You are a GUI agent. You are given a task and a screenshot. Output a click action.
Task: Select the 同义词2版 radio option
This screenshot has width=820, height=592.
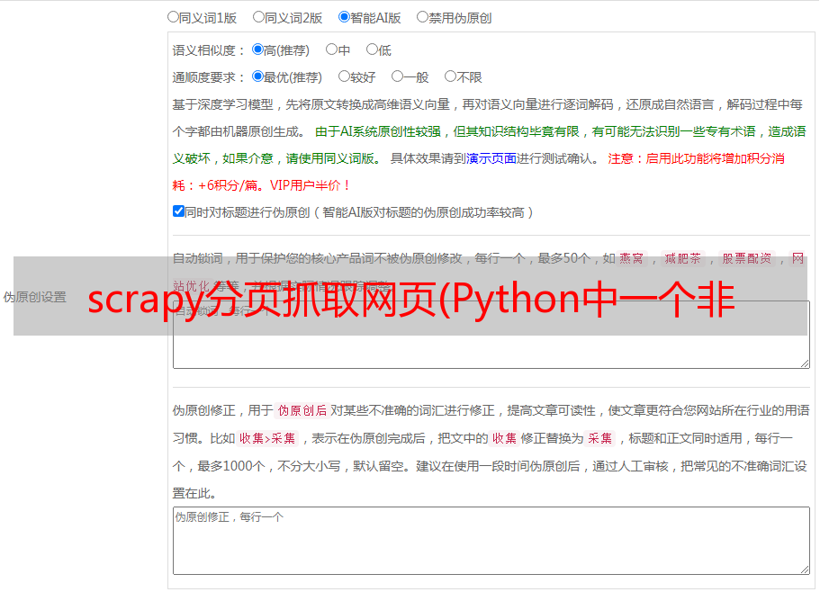258,17
